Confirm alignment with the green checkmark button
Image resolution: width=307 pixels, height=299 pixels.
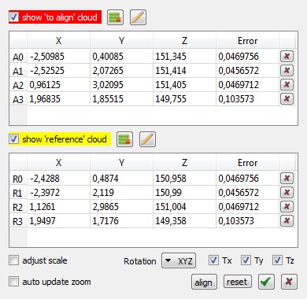coord(266,282)
